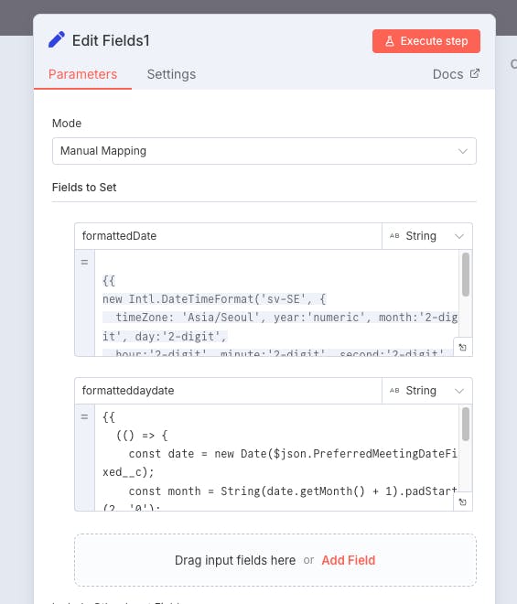Open the Docs external link icon
The image size is (517, 604).
[475, 73]
